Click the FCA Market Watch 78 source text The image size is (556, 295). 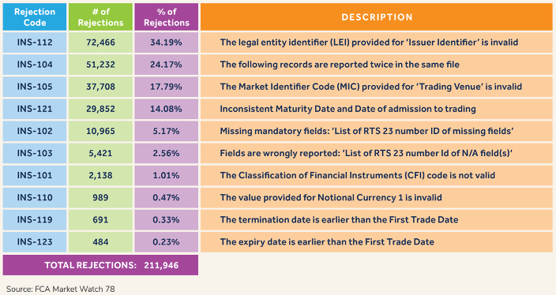(x=61, y=289)
